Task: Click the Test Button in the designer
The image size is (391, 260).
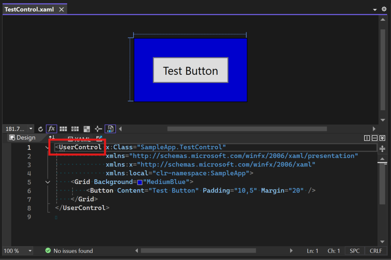Action: point(191,70)
